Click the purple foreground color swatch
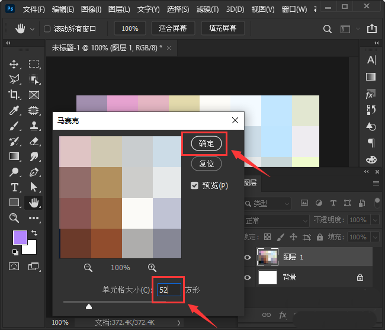 [x=21, y=238]
